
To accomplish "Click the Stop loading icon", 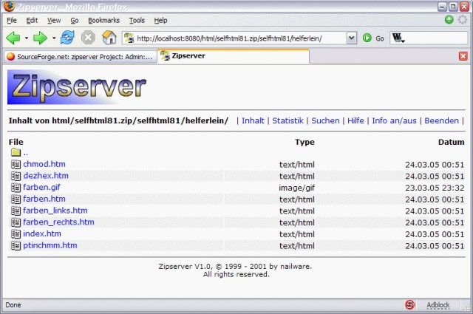I will coord(88,37).
